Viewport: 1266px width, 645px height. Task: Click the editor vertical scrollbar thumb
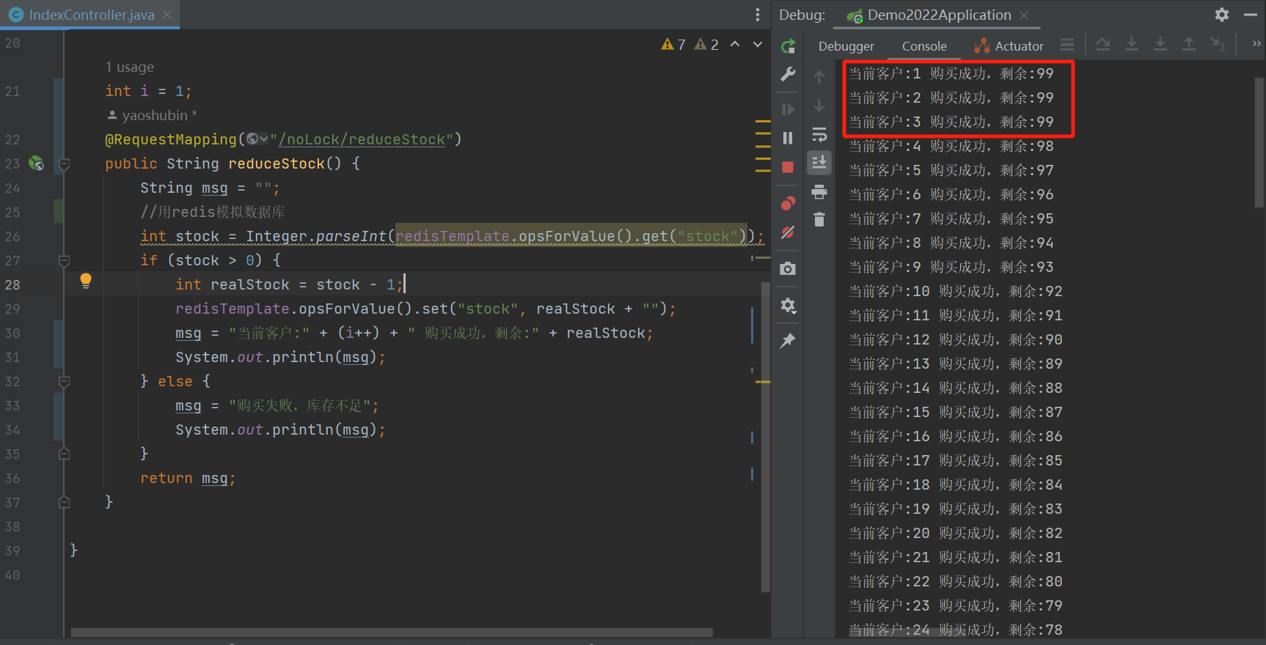(766, 436)
